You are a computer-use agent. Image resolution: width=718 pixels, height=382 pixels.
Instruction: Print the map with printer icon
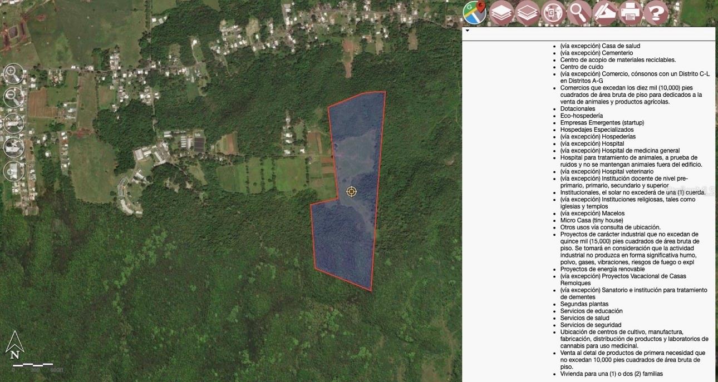(x=630, y=13)
